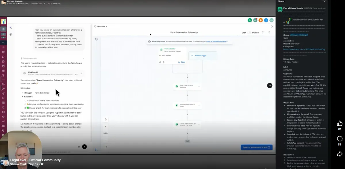Click the Add new trigger box
345x169 pixels.
203,56
